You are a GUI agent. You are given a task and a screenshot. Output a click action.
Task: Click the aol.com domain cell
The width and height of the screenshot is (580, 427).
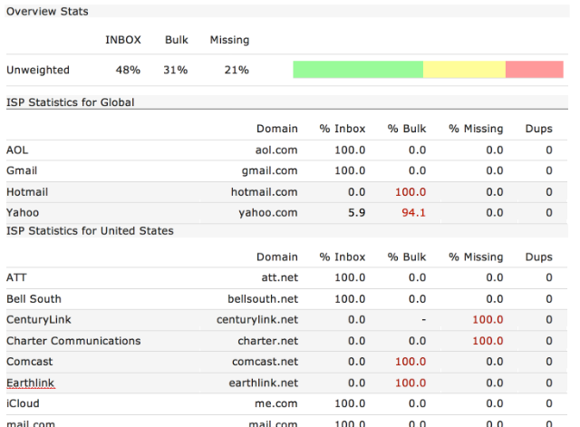tap(276, 150)
